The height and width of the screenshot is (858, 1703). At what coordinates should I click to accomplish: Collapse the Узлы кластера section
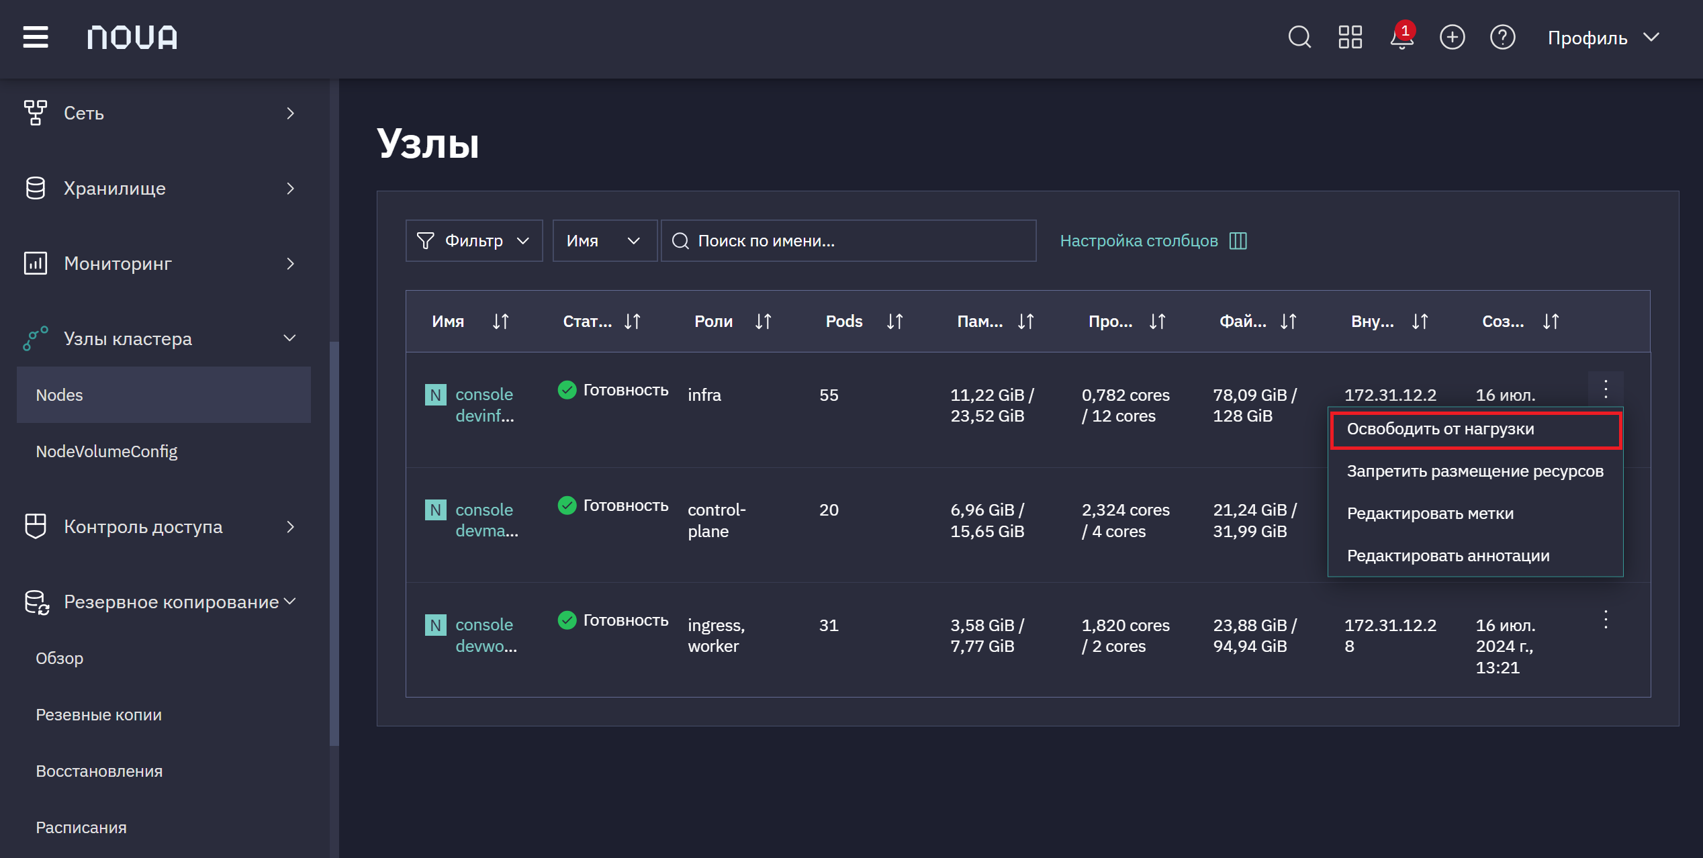(x=290, y=338)
